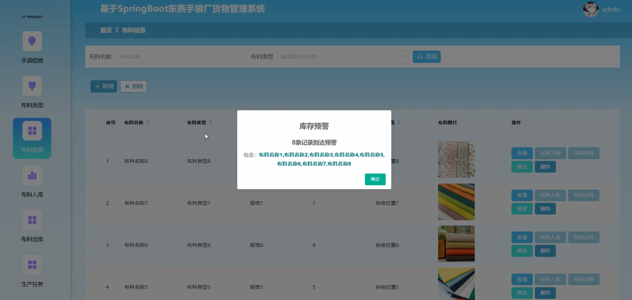Click 修改 for the 布料名称7 row

522,209
